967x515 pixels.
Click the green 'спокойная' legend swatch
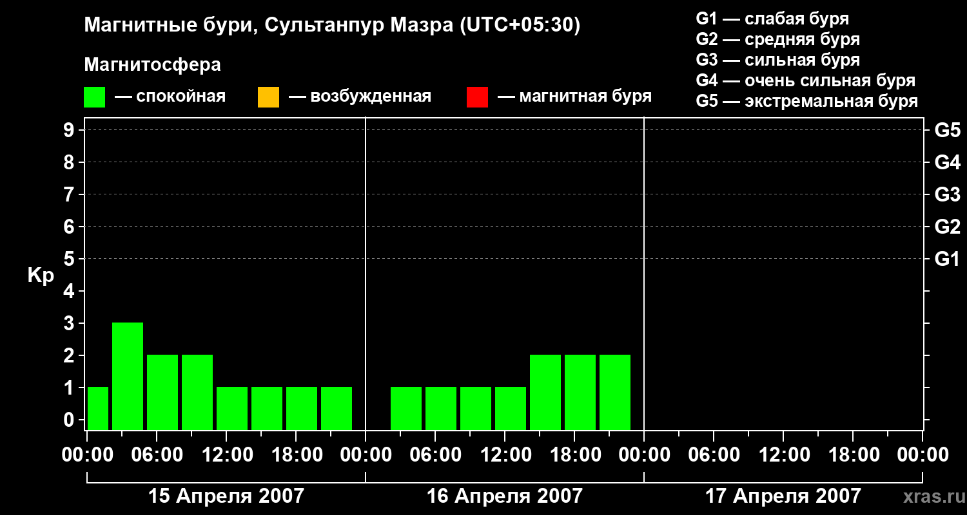click(94, 97)
